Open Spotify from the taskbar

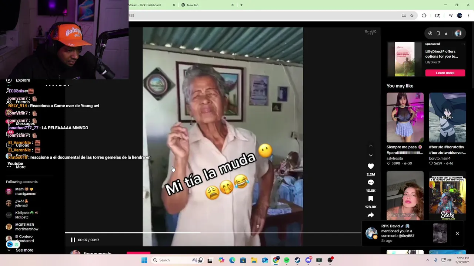pyautogui.click(x=287, y=260)
